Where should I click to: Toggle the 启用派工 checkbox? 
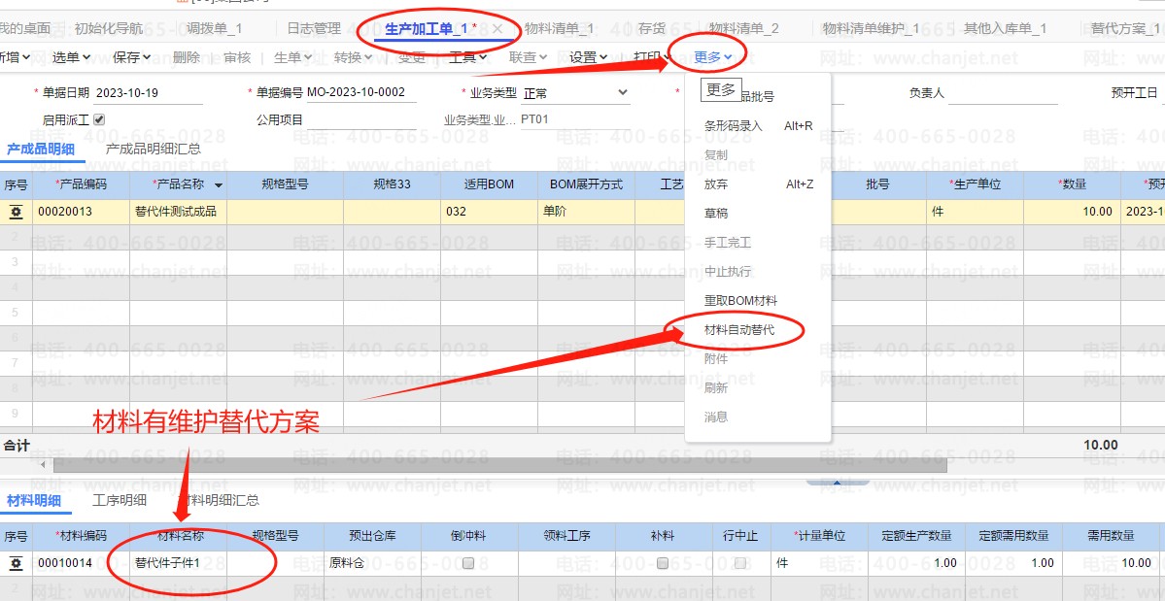pos(98,119)
